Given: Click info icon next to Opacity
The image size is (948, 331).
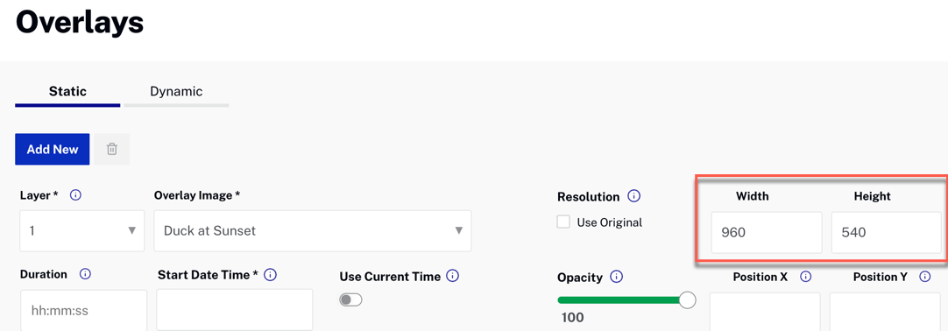Looking at the screenshot, I should [x=616, y=277].
